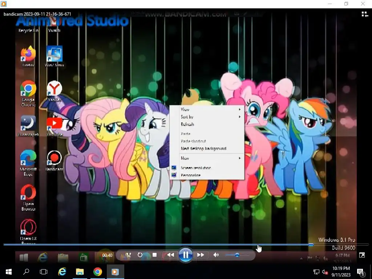Select Microsoft Edge shortcut on recorded desktop
This screenshot has height=279, width=372.
[28, 163]
